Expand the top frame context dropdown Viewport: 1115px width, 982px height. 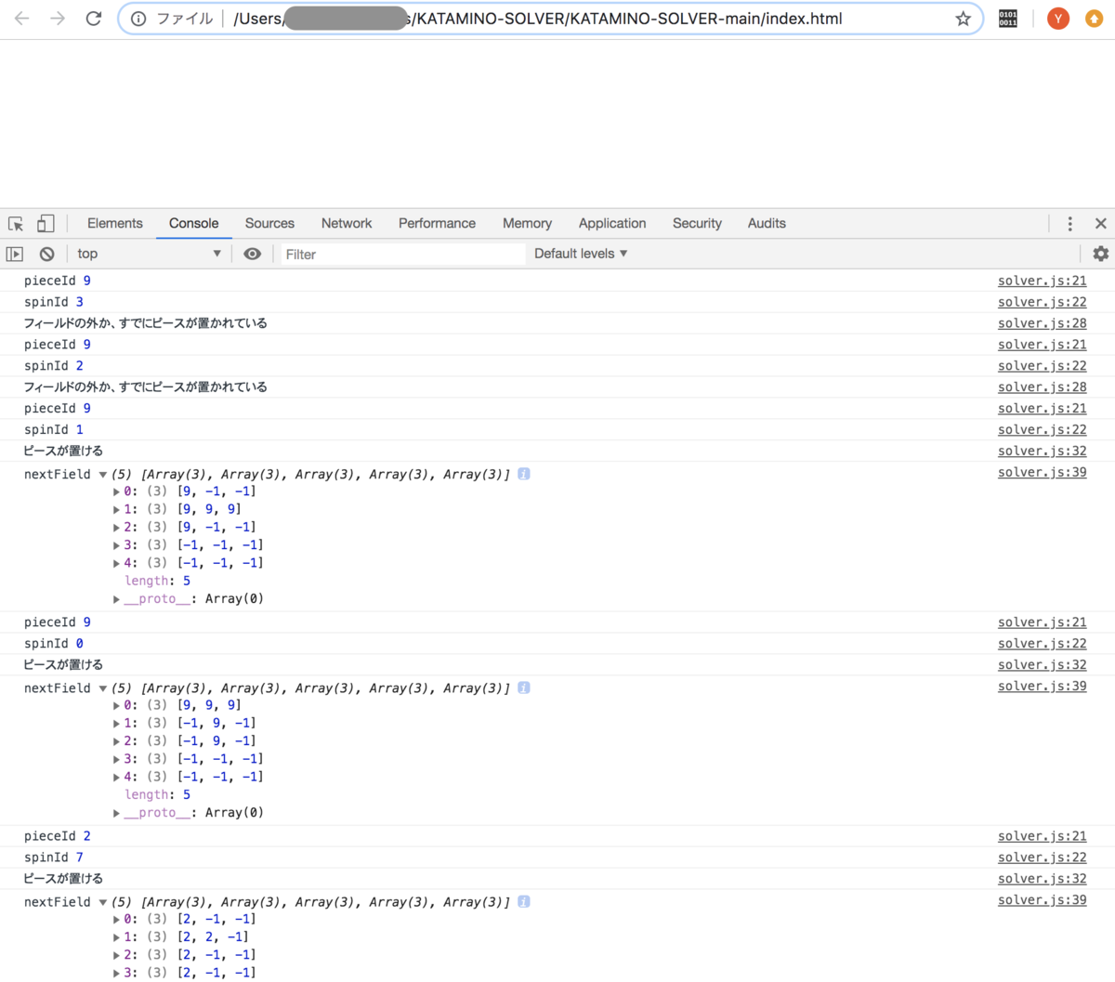149,253
